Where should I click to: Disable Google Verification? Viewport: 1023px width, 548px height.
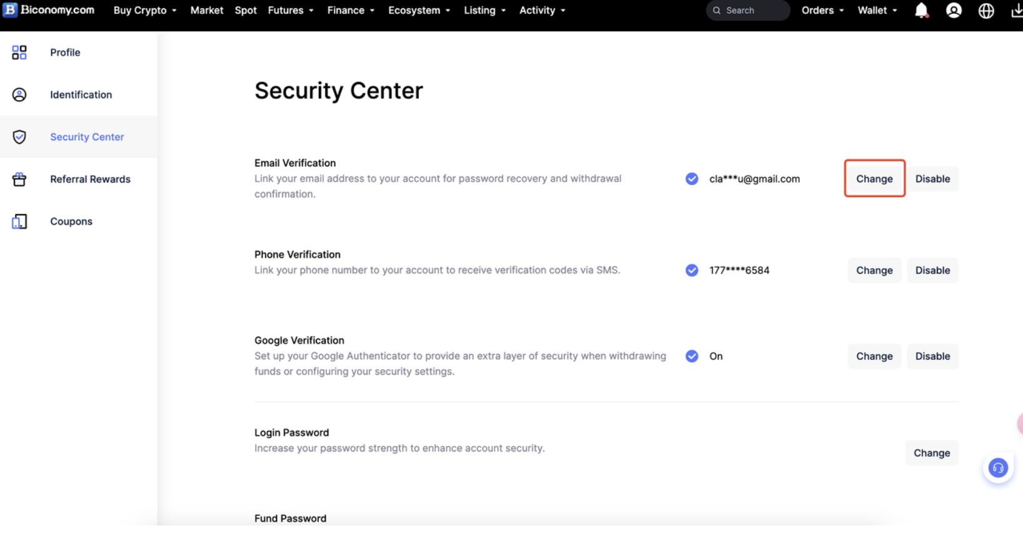point(932,356)
